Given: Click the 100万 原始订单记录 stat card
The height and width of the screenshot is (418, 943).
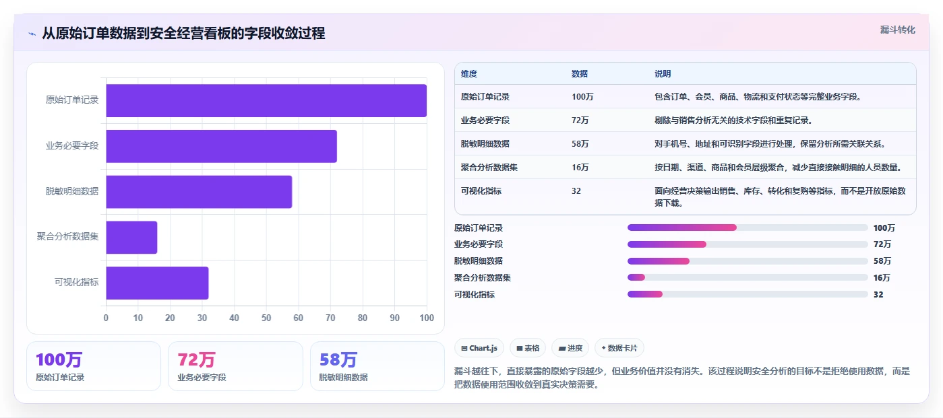Looking at the screenshot, I should pyautogui.click(x=94, y=366).
